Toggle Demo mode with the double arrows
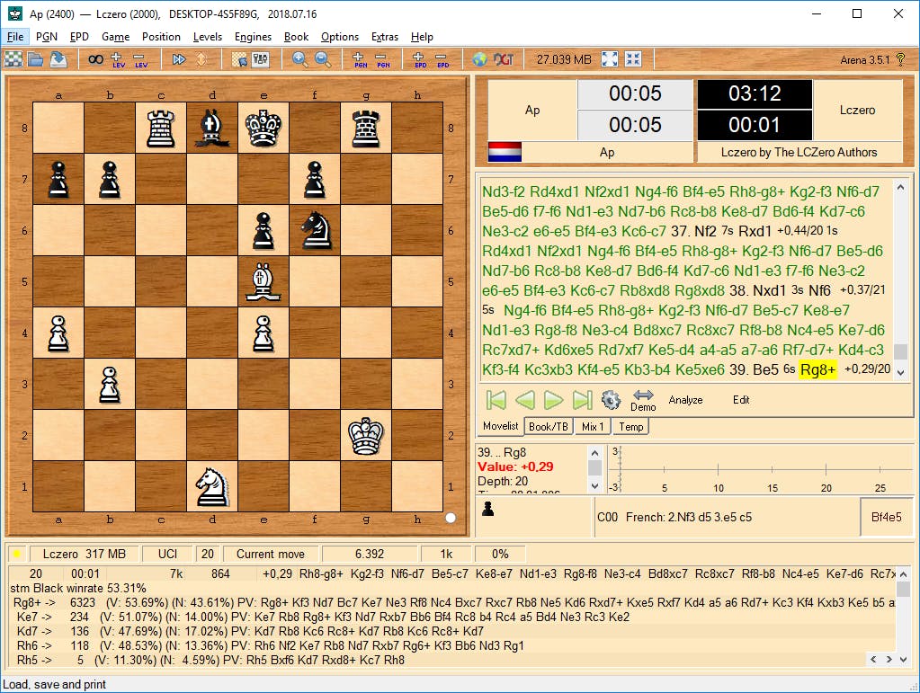This screenshot has width=920, height=693. pos(643,395)
